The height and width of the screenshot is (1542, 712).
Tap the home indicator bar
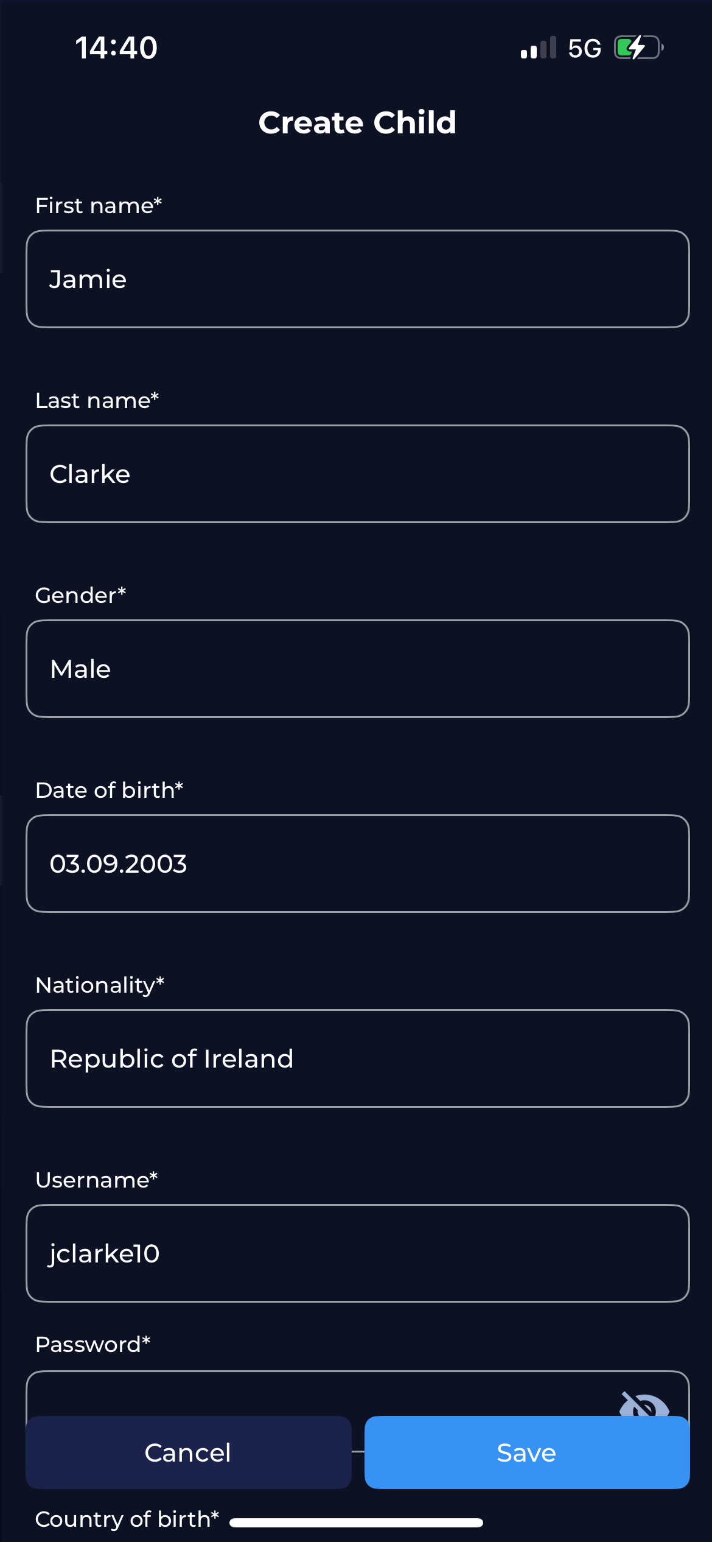(356, 1523)
